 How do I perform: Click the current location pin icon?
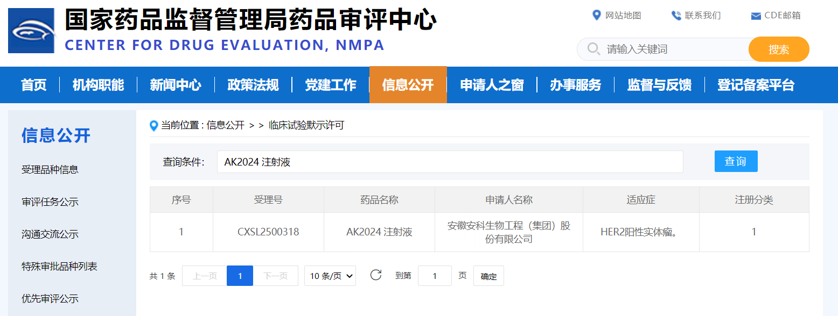pyautogui.click(x=154, y=126)
